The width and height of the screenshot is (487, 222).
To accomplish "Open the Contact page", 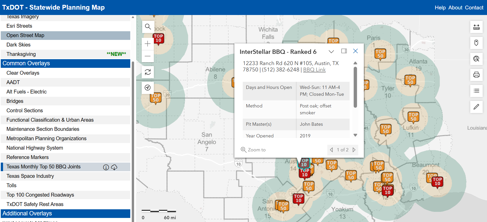I will coord(474,8).
